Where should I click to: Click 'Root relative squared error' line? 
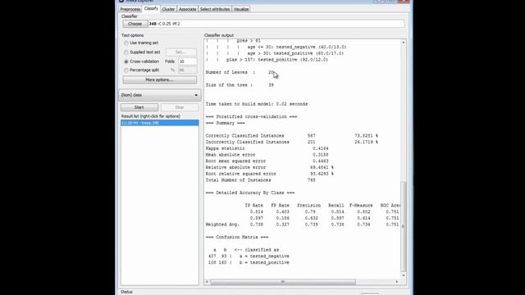click(270, 174)
